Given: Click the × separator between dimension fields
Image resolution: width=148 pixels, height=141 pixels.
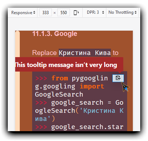Looking at the screenshot, I should [54, 13].
